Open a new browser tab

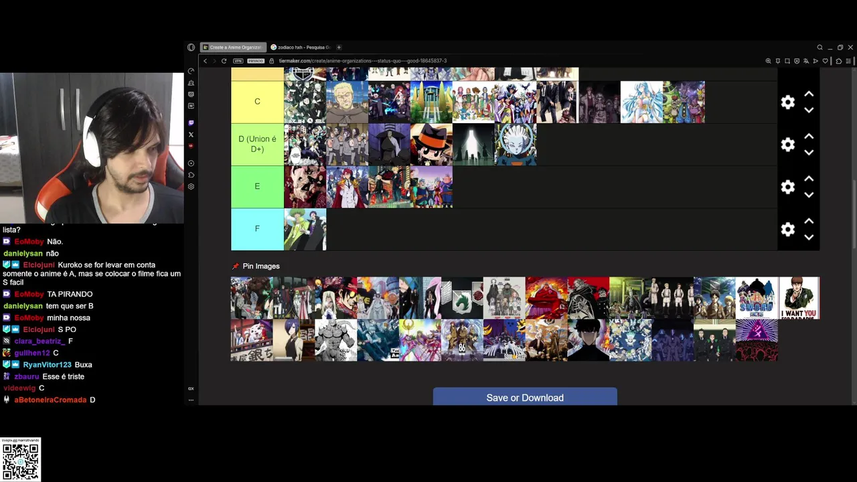pyautogui.click(x=339, y=48)
